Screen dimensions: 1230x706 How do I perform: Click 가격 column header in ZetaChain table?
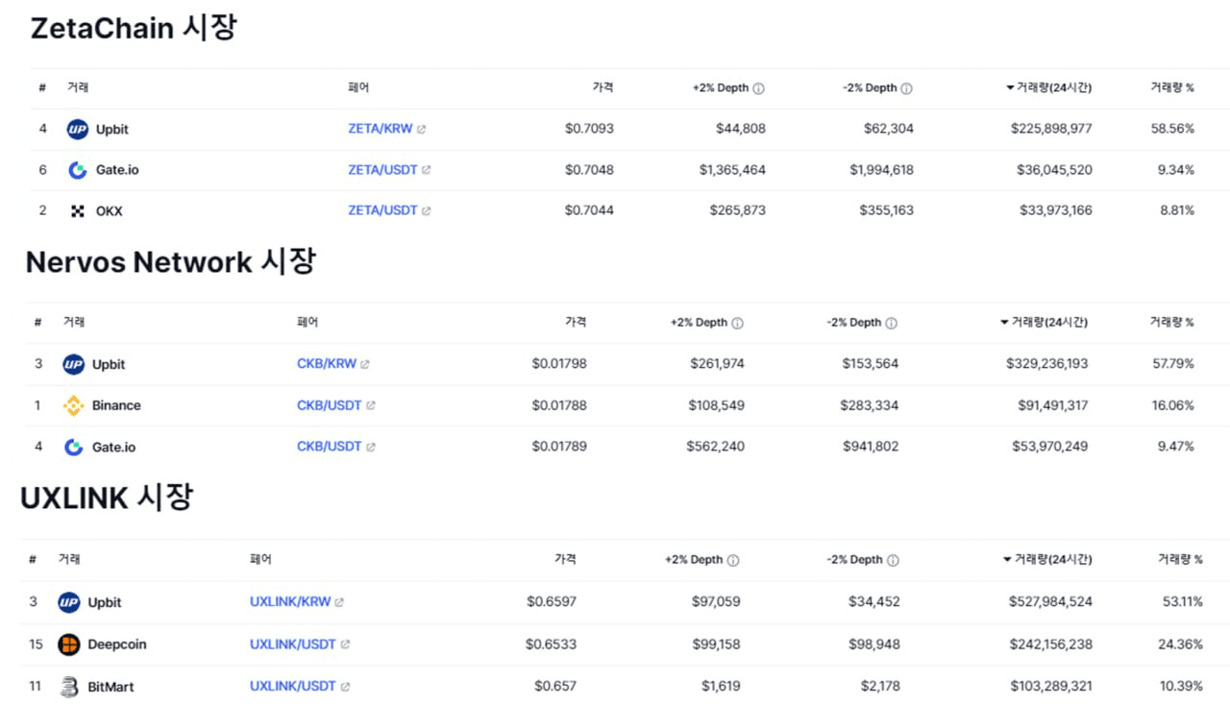pos(603,87)
